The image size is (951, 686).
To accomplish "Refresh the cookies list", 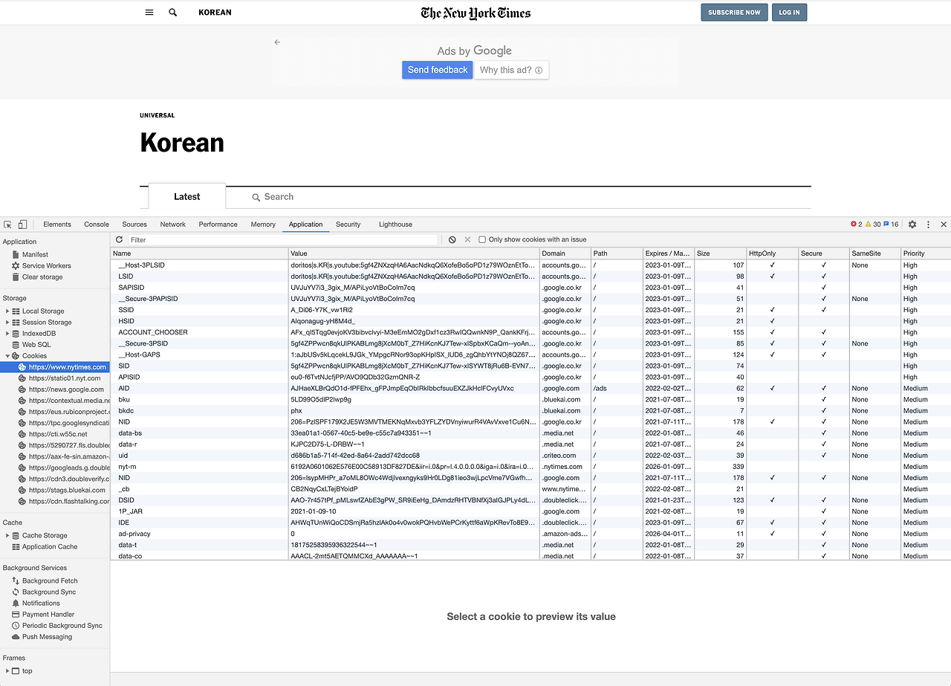I will point(119,239).
